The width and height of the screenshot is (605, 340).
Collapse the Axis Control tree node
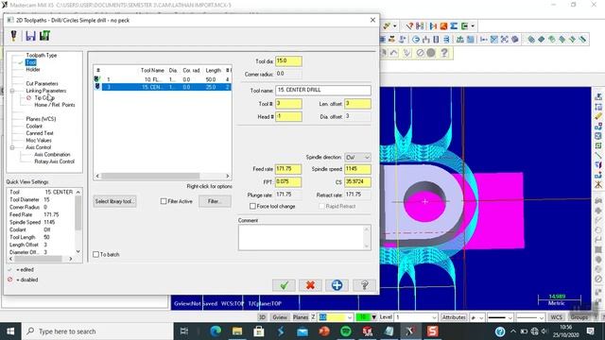tap(12, 147)
